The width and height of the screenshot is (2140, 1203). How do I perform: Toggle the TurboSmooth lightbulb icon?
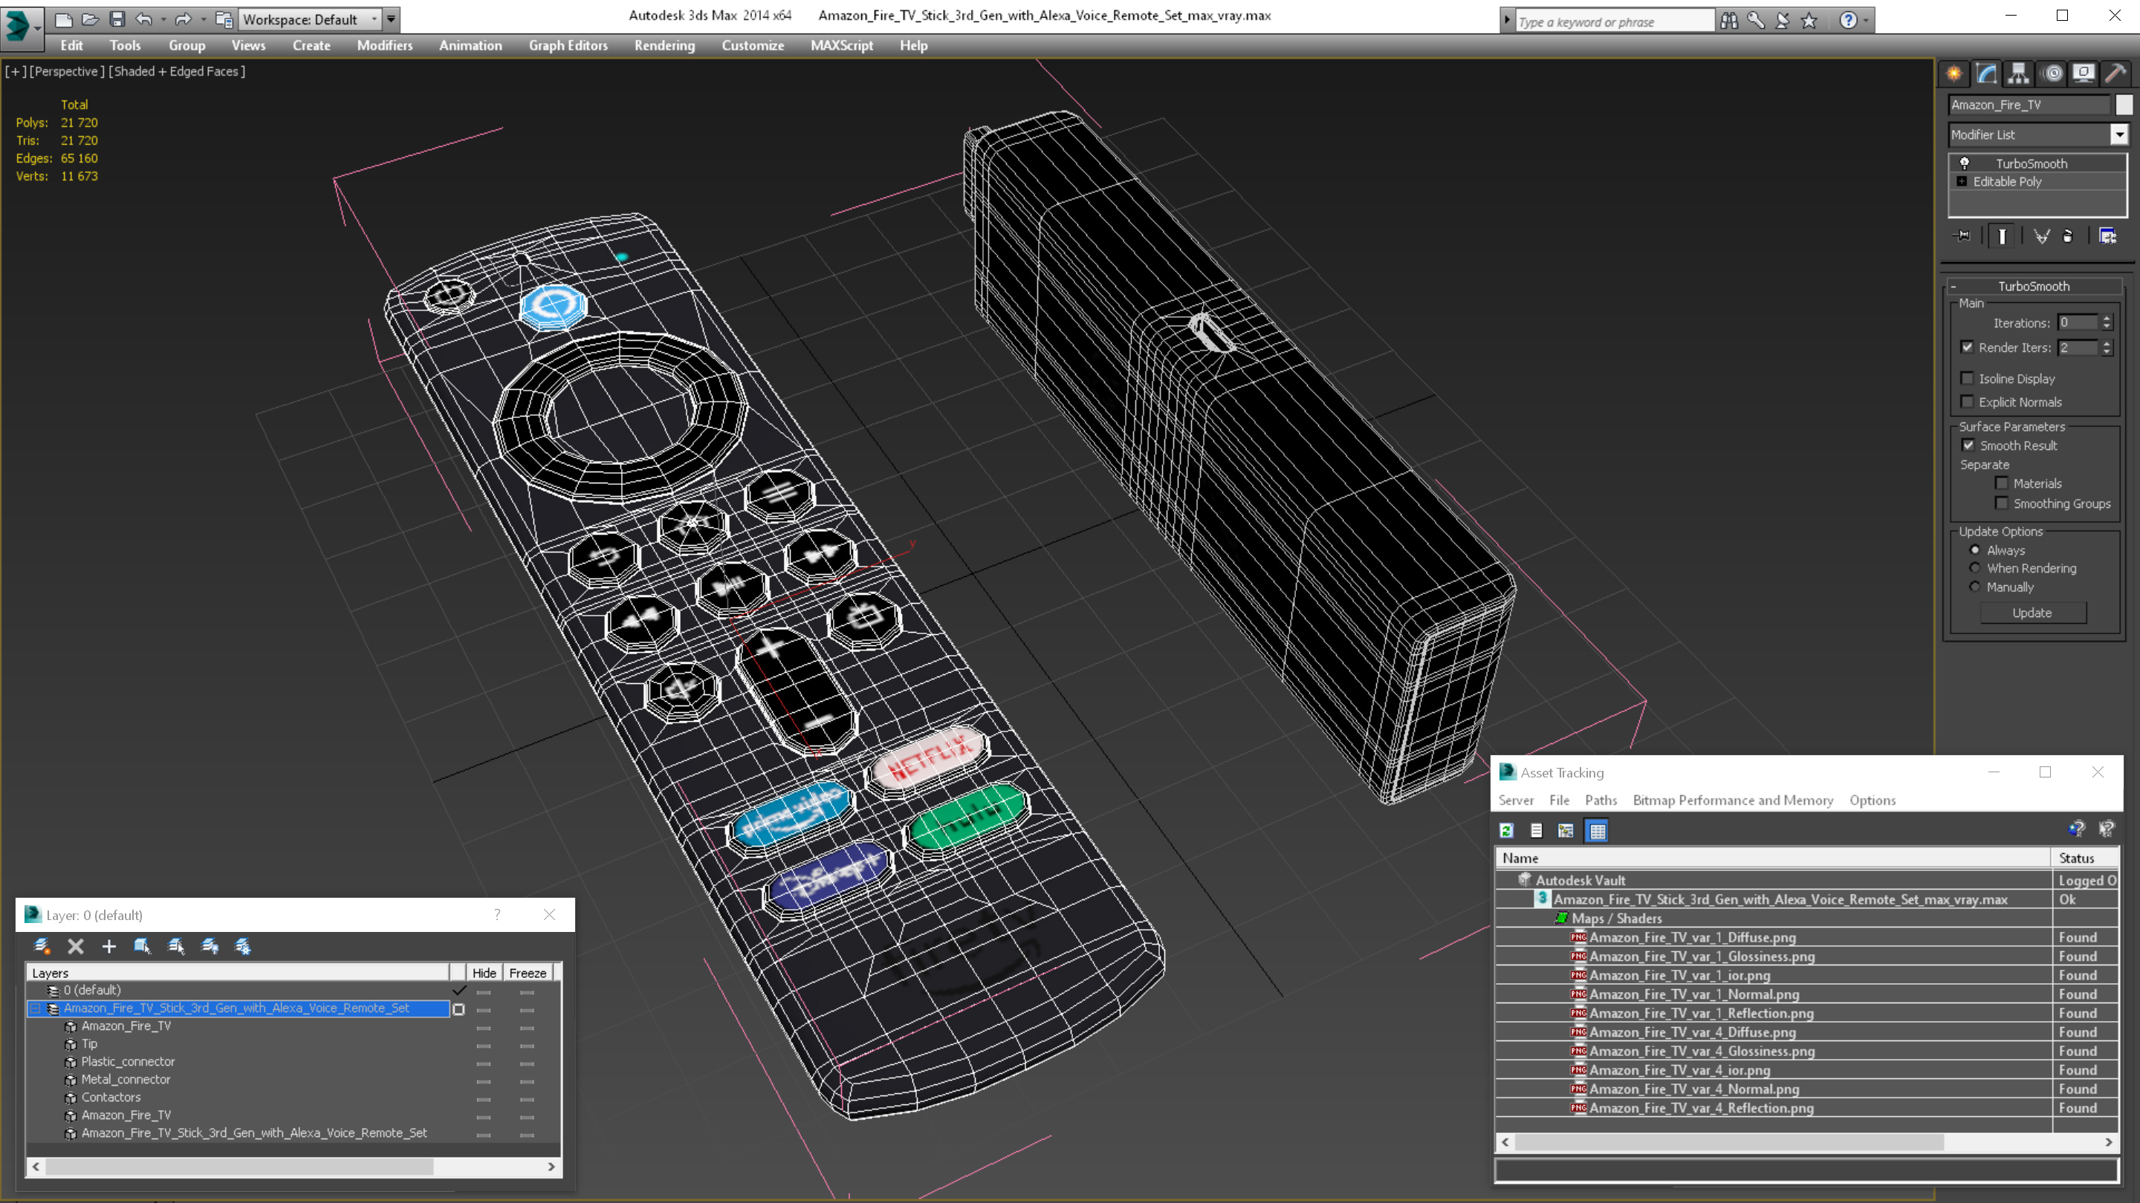tap(1965, 163)
